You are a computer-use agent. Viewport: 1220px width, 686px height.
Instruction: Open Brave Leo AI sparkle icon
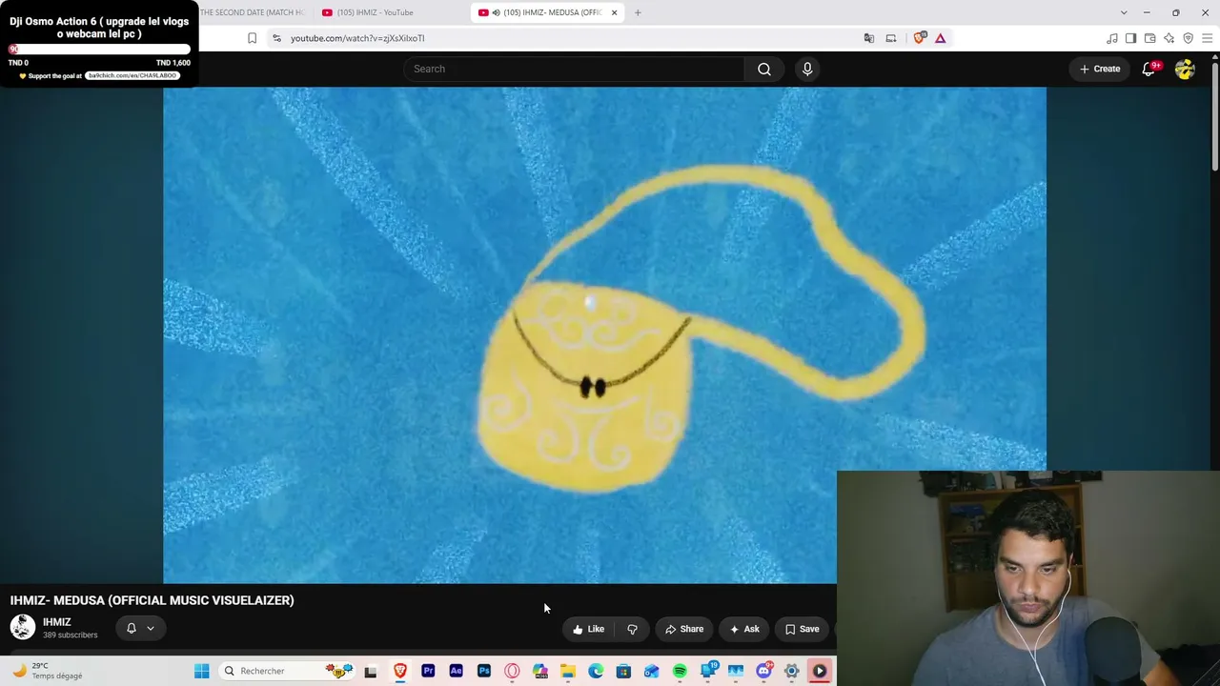1169,38
